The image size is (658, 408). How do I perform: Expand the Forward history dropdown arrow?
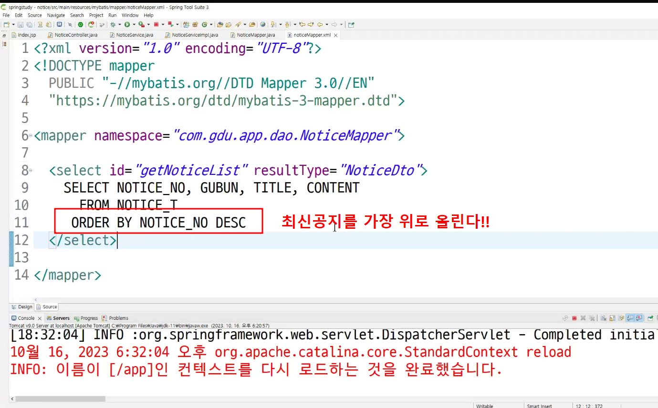point(341,24)
